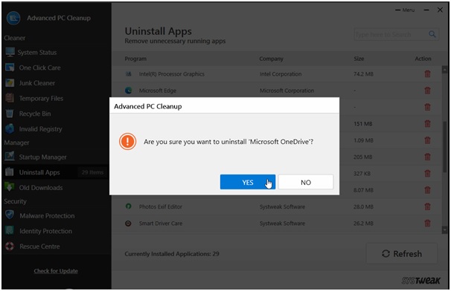Open the Junk Cleaner section
Image resolution: width=451 pixels, height=291 pixels.
tap(36, 83)
